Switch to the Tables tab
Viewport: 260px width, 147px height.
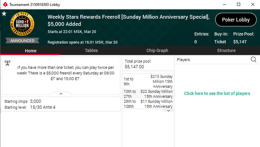click(91, 50)
